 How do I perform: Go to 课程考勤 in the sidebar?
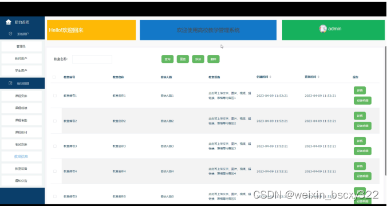pos(22,120)
